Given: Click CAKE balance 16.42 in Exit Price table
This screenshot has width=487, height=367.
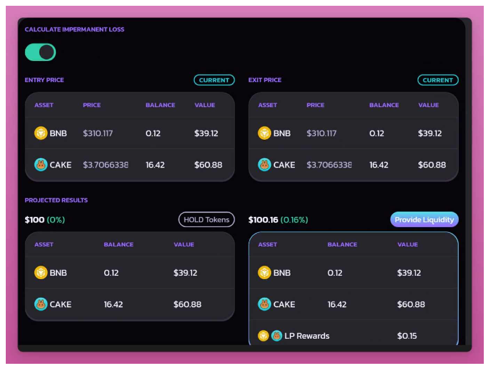Looking at the screenshot, I should (378, 165).
